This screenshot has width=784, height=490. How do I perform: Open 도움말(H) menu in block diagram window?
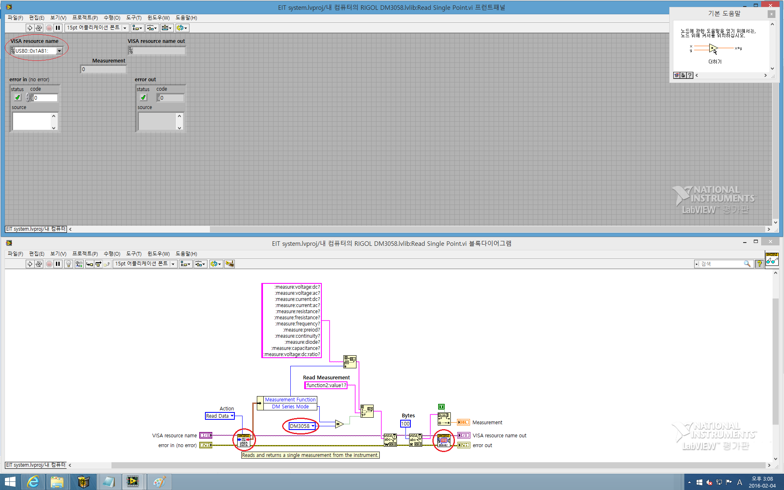[x=186, y=254]
